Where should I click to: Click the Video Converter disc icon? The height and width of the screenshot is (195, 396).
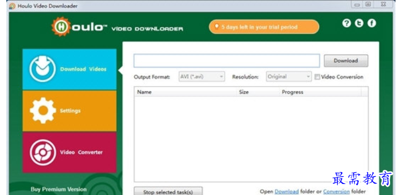[x=42, y=153]
